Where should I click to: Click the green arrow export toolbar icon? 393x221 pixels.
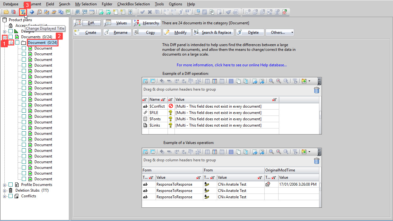tap(101, 12)
